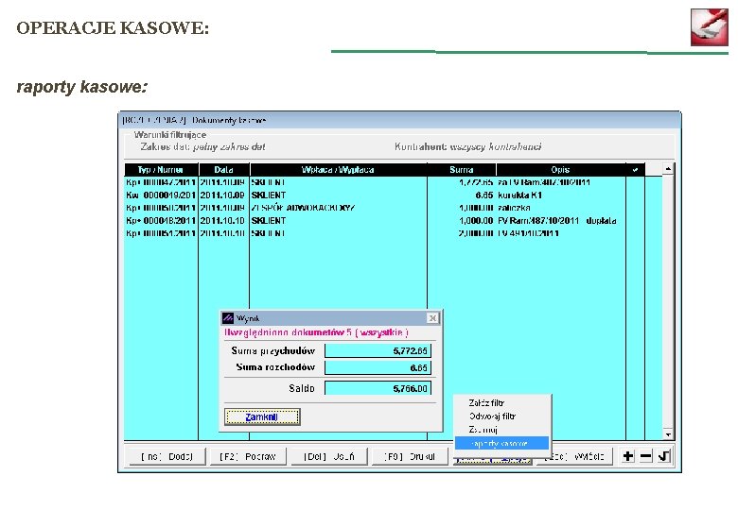The image size is (738, 510).
Task: Select Załóż filtr menu entry
Action: [x=501, y=403]
